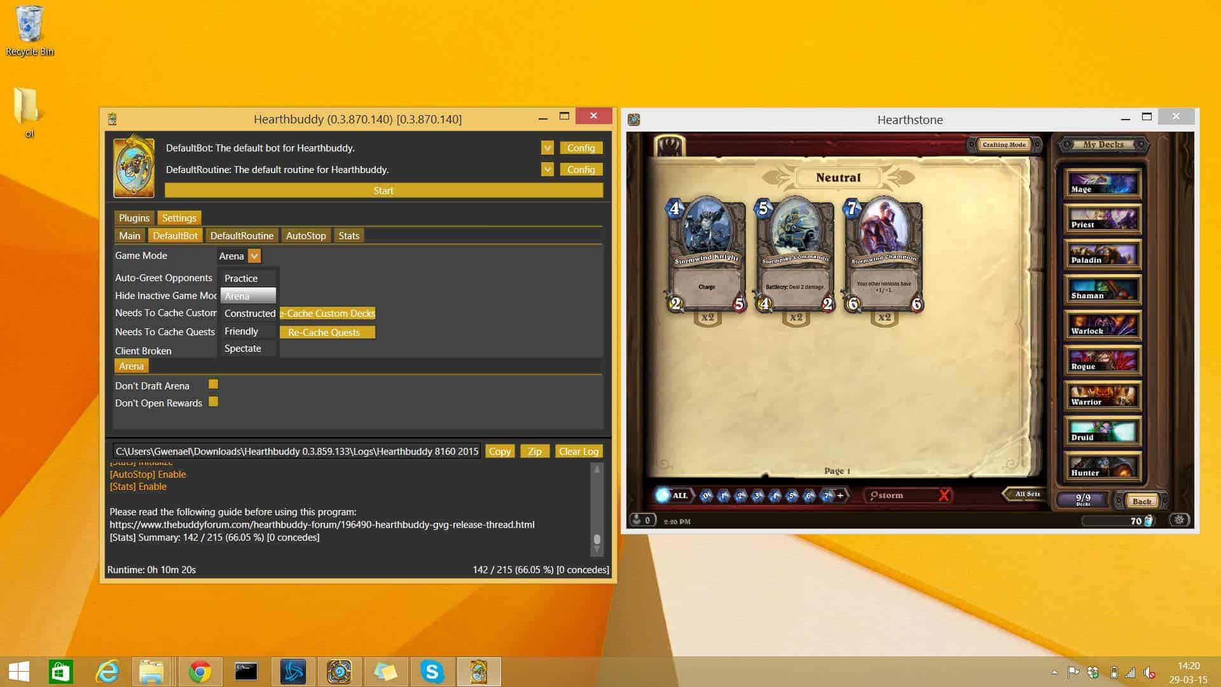Open Hearthstone settings gear icon

pyautogui.click(x=1179, y=520)
